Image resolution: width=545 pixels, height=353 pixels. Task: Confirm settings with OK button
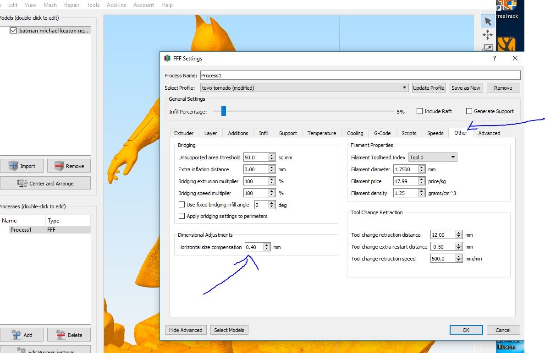click(x=466, y=330)
